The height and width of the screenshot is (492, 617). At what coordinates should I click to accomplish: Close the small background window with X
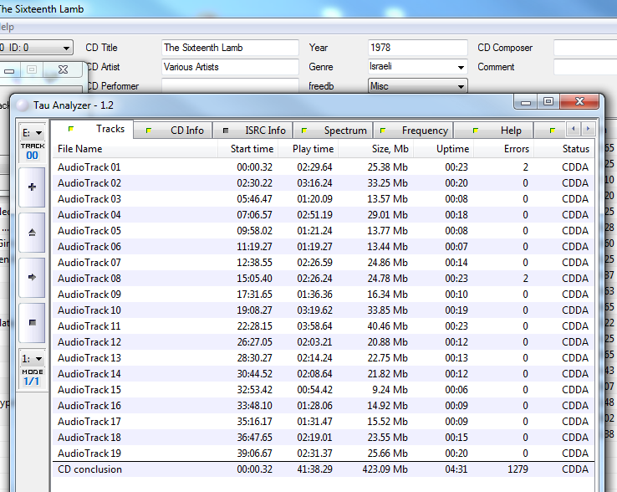63,69
